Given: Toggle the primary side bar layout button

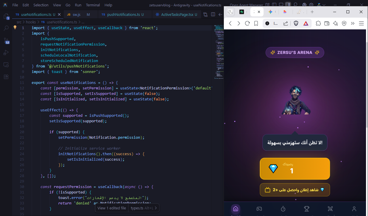Looking at the screenshot, I should [274, 5].
